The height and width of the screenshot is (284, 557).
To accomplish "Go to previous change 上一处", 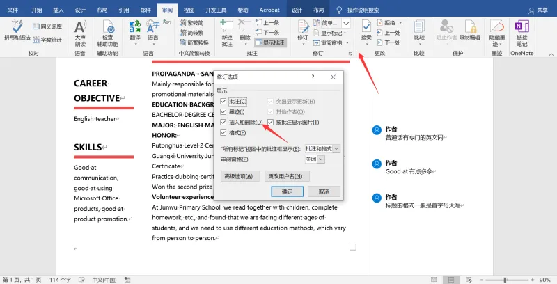I will (x=389, y=33).
